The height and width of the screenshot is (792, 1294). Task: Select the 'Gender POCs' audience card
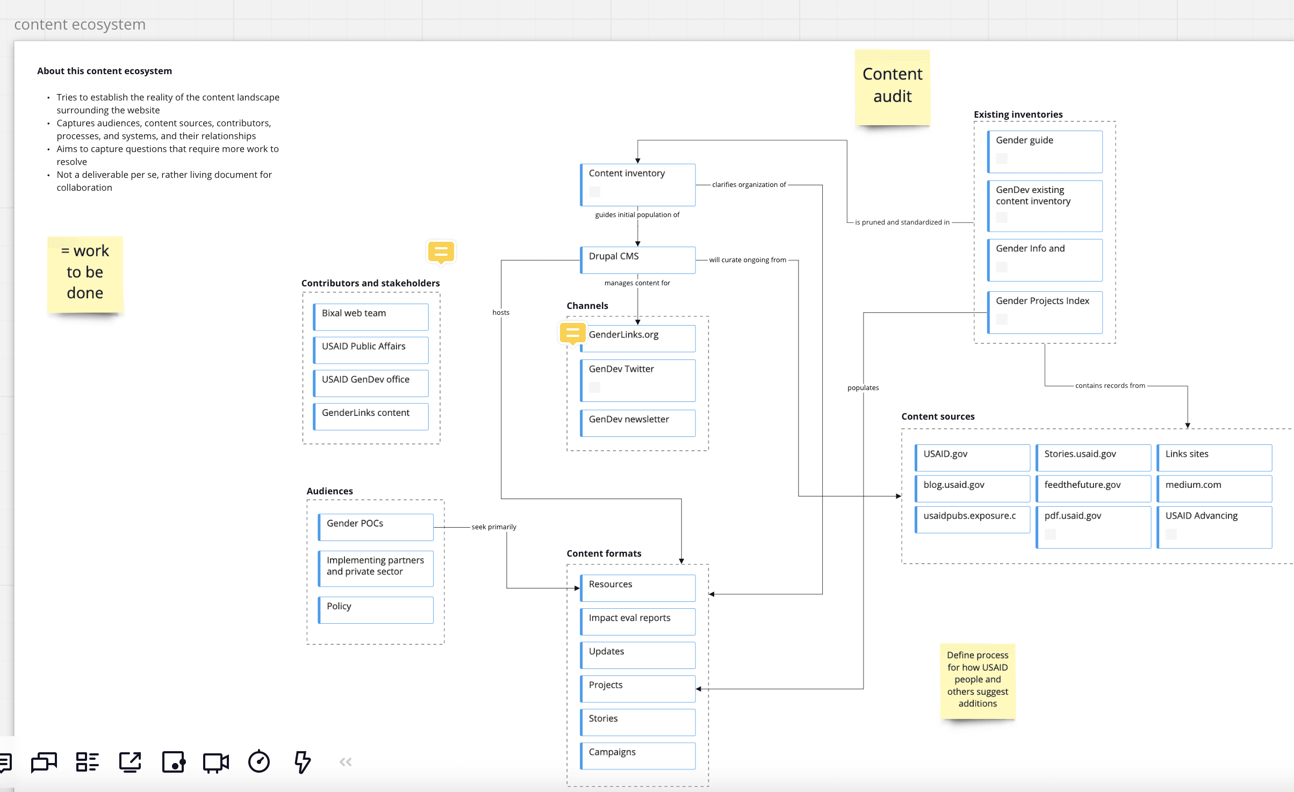(x=376, y=527)
